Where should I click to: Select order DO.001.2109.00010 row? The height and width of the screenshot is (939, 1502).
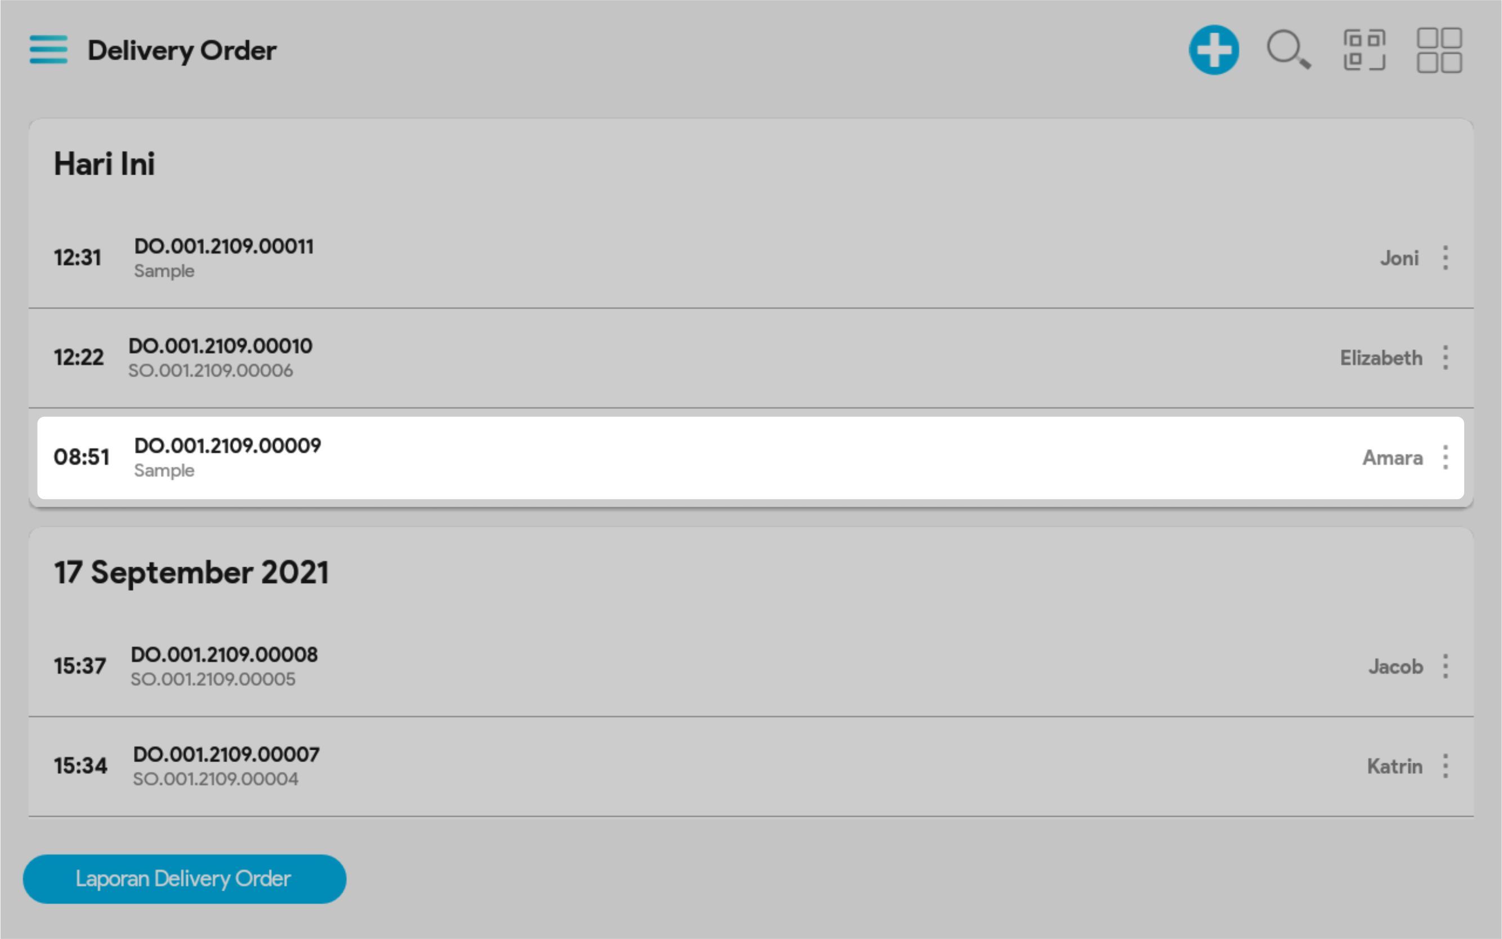coord(220,346)
